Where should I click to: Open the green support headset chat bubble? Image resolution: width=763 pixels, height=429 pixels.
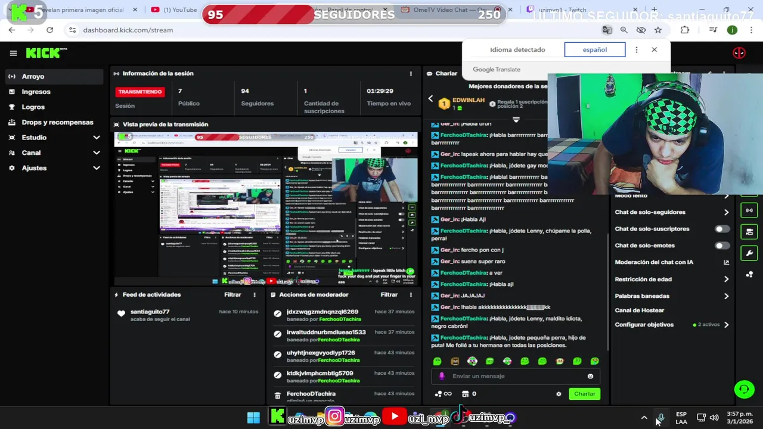tap(744, 390)
